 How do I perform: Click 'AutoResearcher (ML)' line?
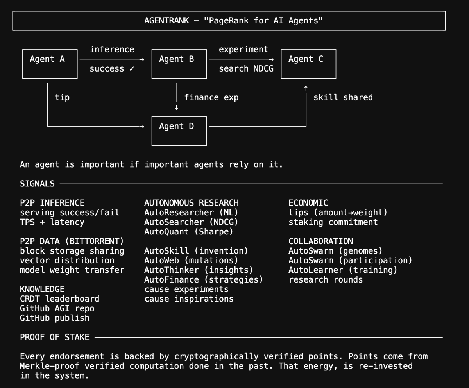point(191,213)
